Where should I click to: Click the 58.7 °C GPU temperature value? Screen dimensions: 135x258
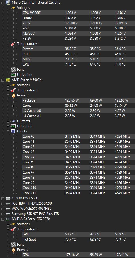[71, 234]
